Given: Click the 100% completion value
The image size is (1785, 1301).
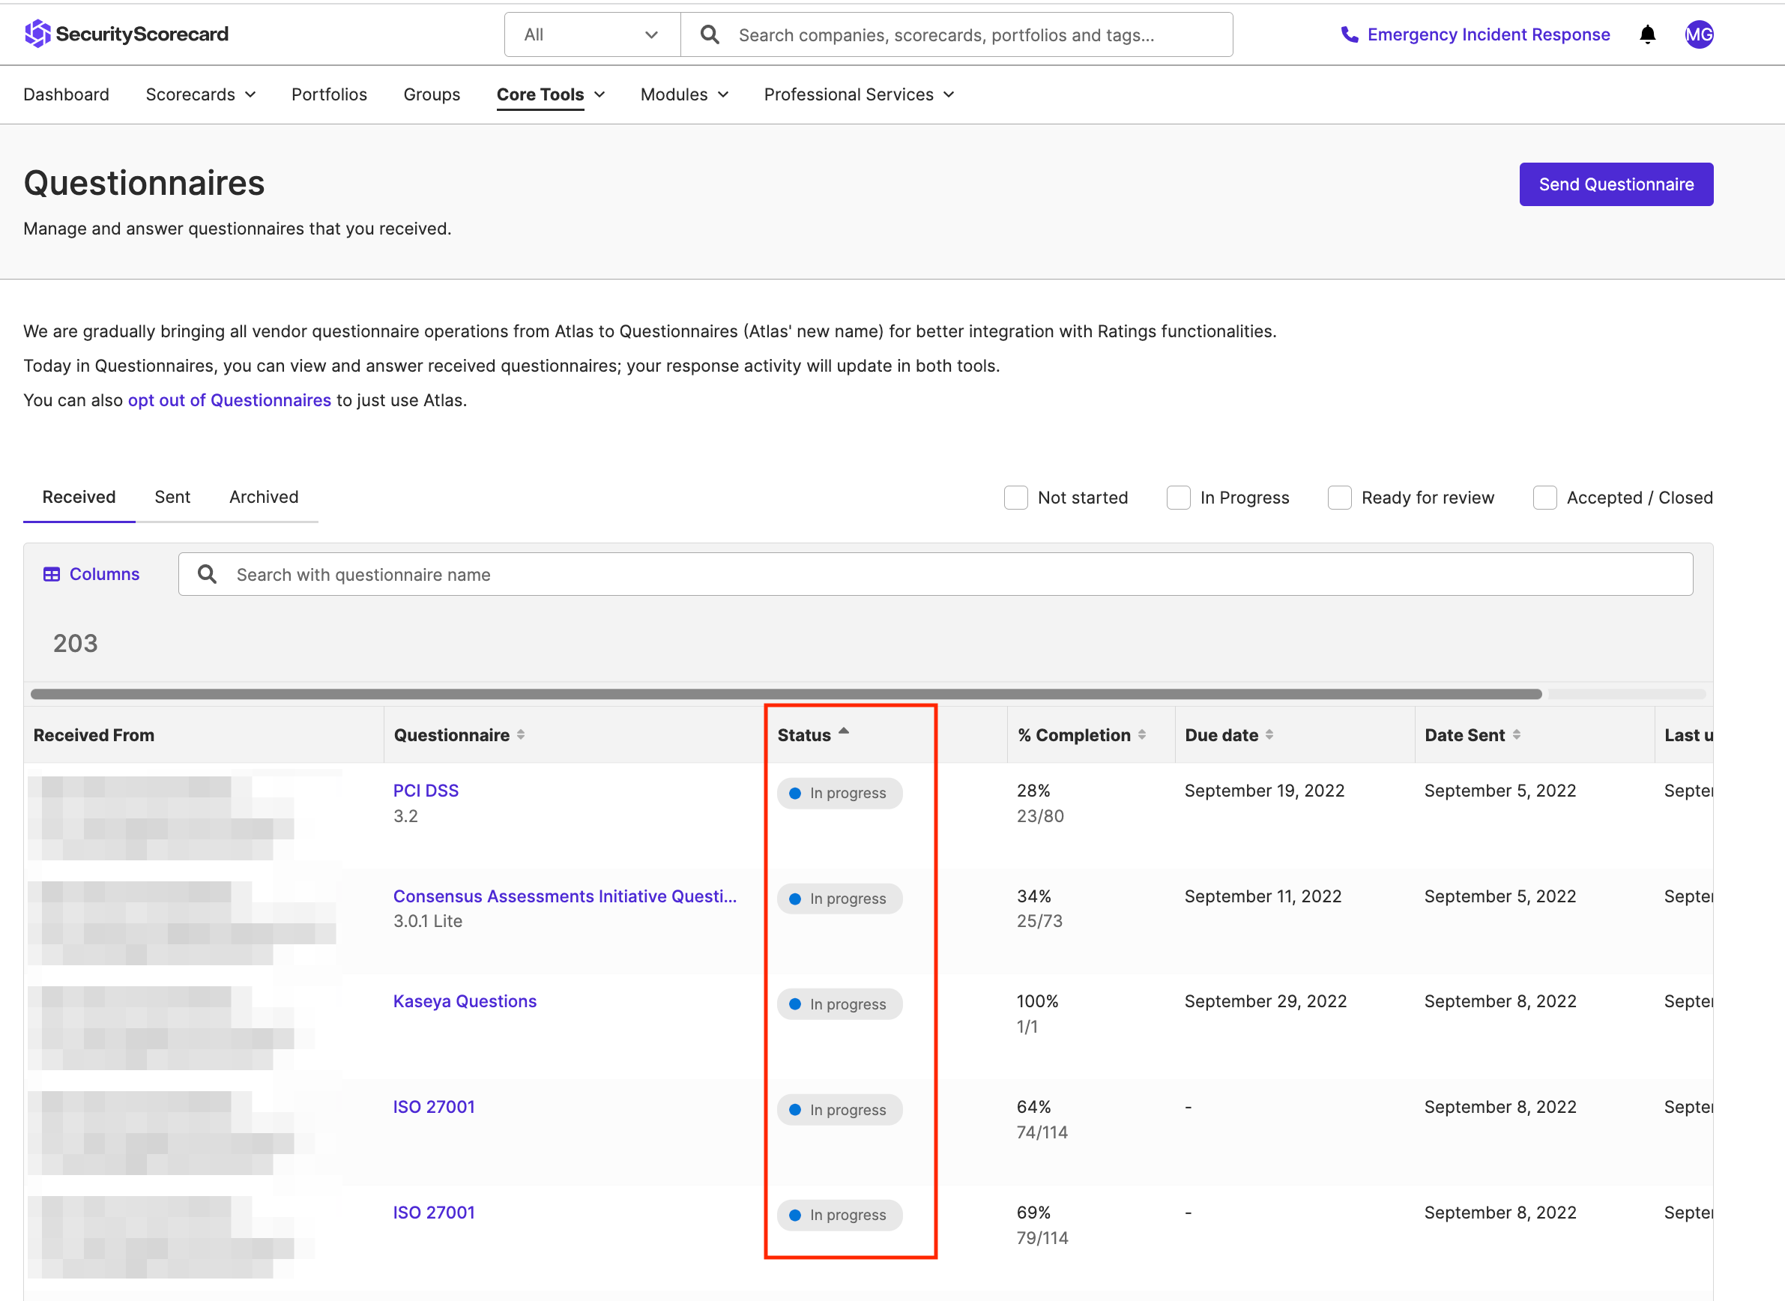Looking at the screenshot, I should click(x=1037, y=1002).
